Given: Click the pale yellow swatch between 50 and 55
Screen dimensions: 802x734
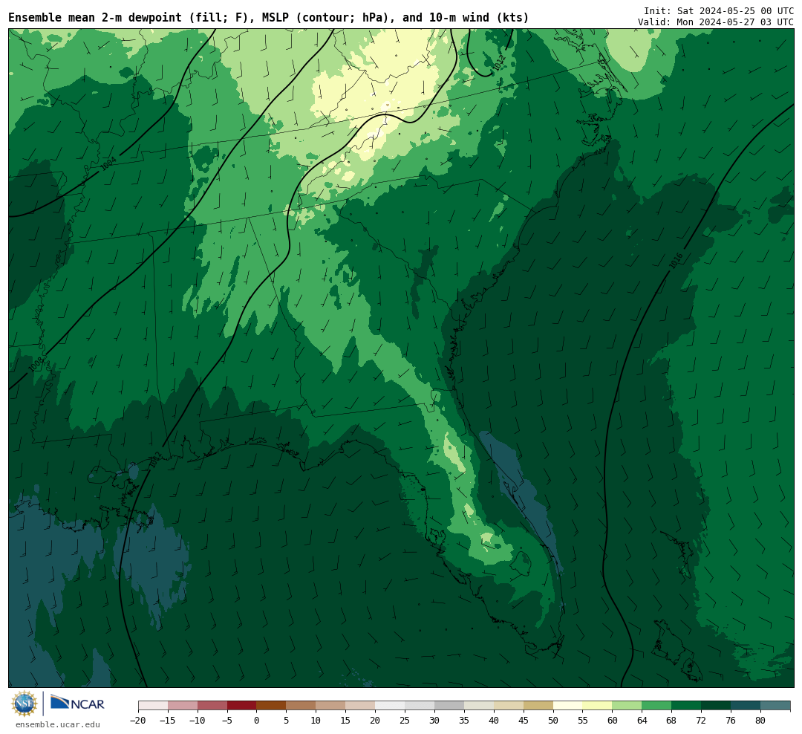Looking at the screenshot, I should coord(568,706).
